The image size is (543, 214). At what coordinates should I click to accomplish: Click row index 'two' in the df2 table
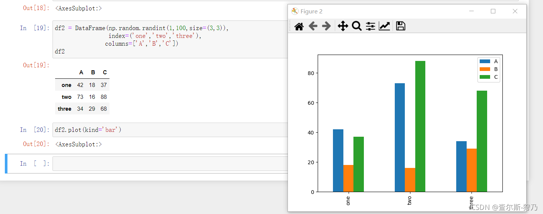67,97
